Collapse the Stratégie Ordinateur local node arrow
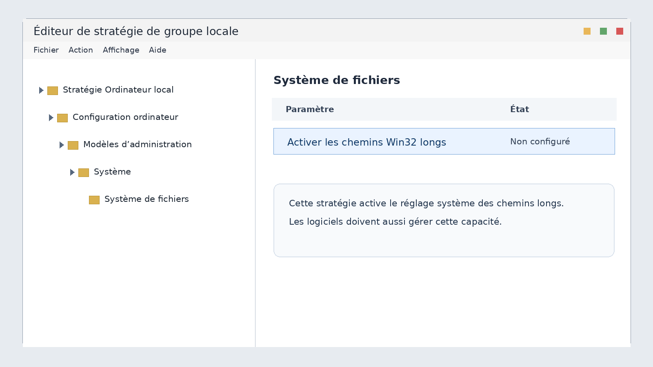The width and height of the screenshot is (653, 367). click(x=41, y=91)
